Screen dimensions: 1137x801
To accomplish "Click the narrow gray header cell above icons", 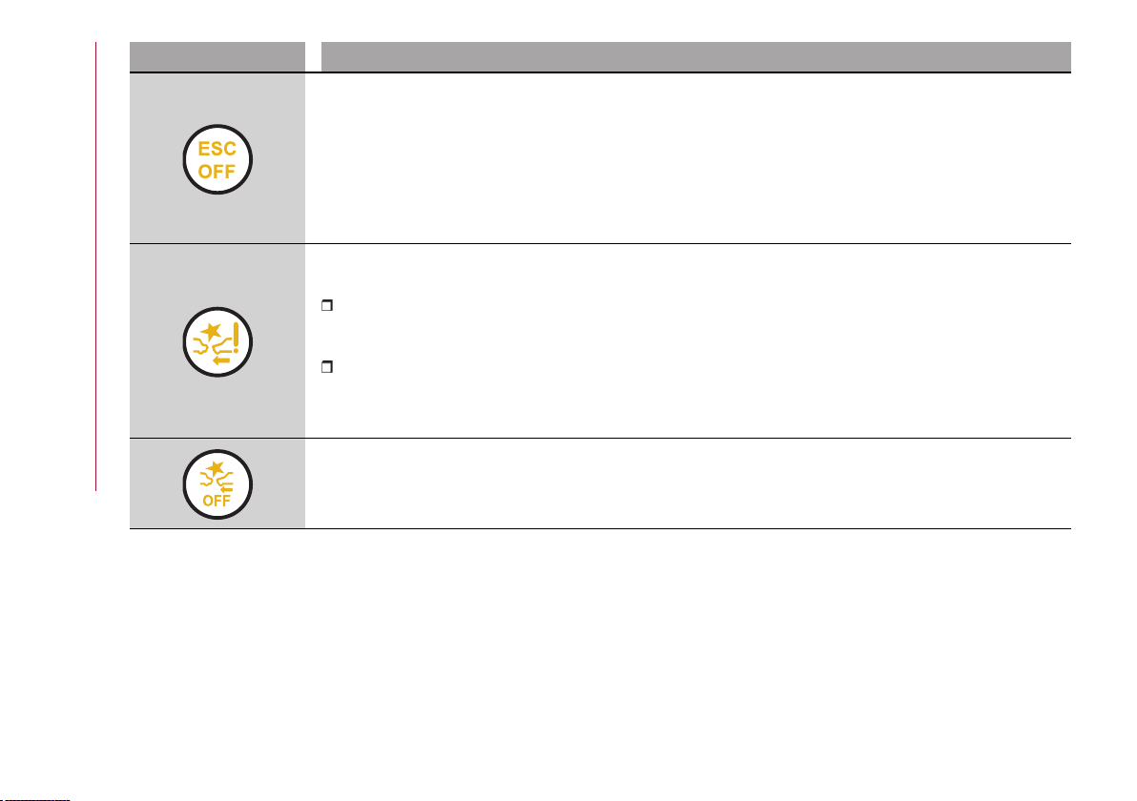I will tap(217, 56).
